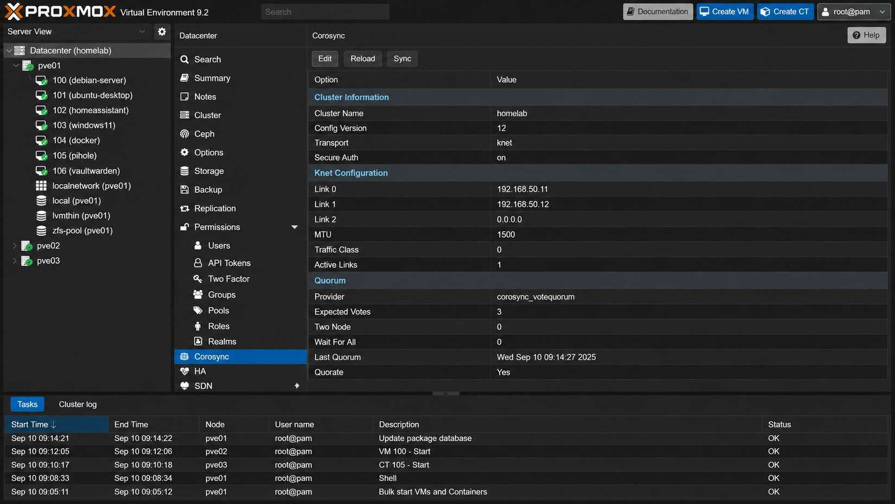Click the Ceph icon in Datacenter menu
The height and width of the screenshot is (504, 895).
pos(184,133)
